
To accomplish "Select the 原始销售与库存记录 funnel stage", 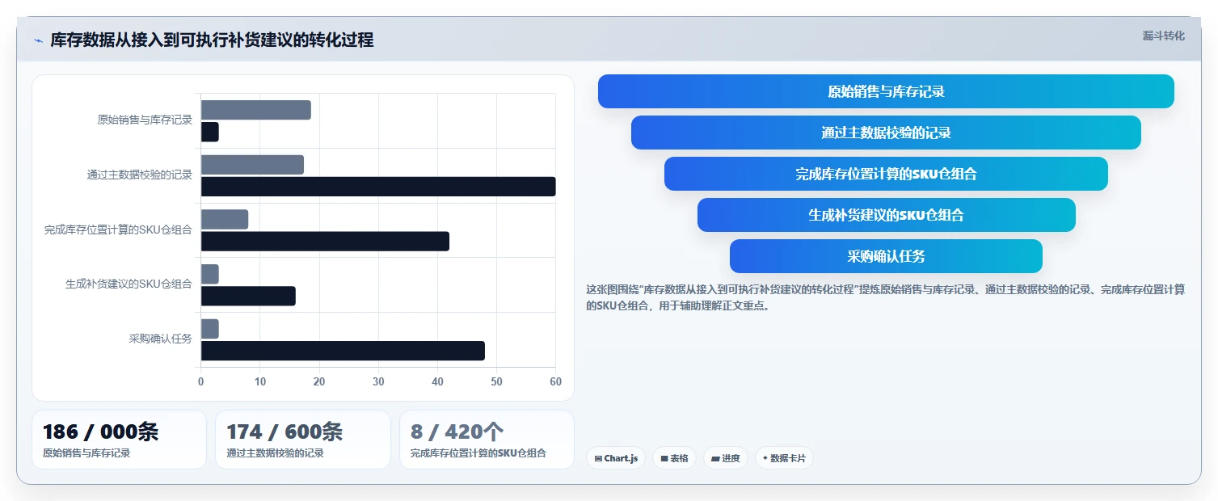I will [886, 91].
